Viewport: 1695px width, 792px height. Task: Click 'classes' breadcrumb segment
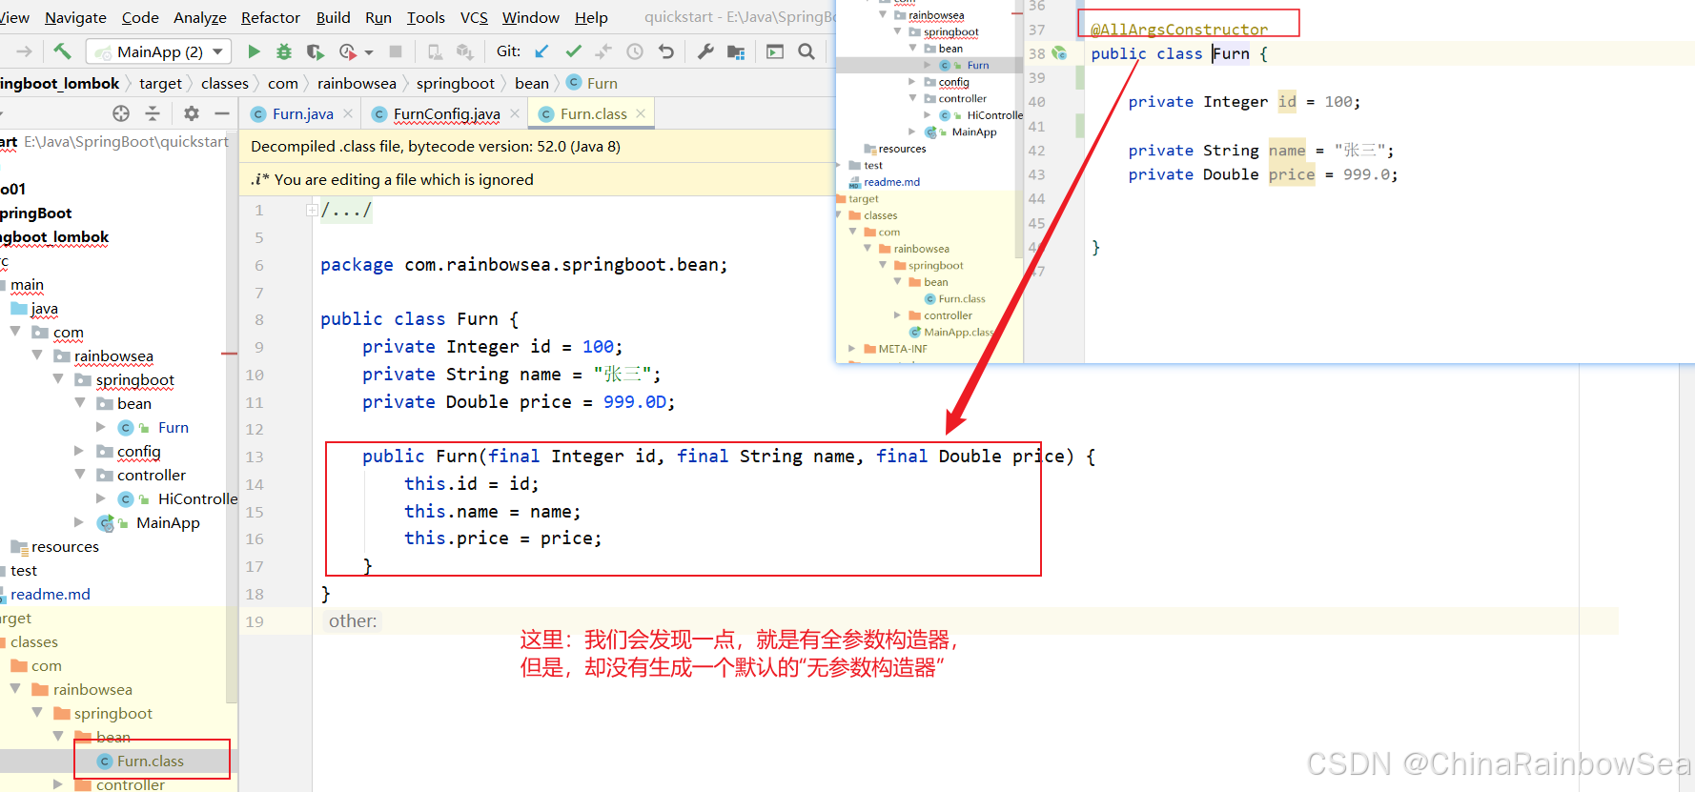click(225, 83)
